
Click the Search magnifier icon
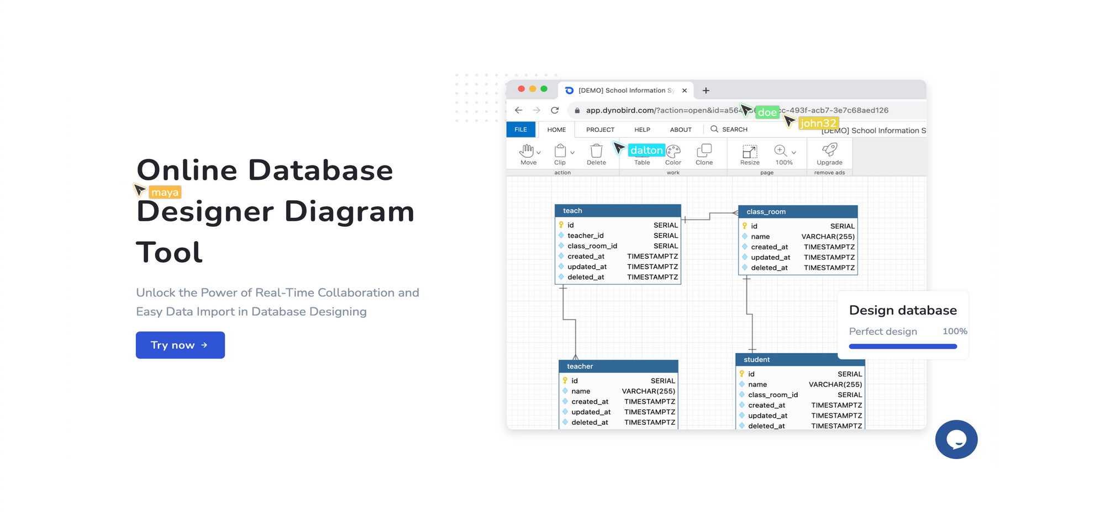[715, 129]
